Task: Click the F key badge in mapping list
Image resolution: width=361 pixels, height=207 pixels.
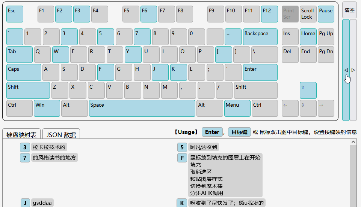Action: click(182, 158)
